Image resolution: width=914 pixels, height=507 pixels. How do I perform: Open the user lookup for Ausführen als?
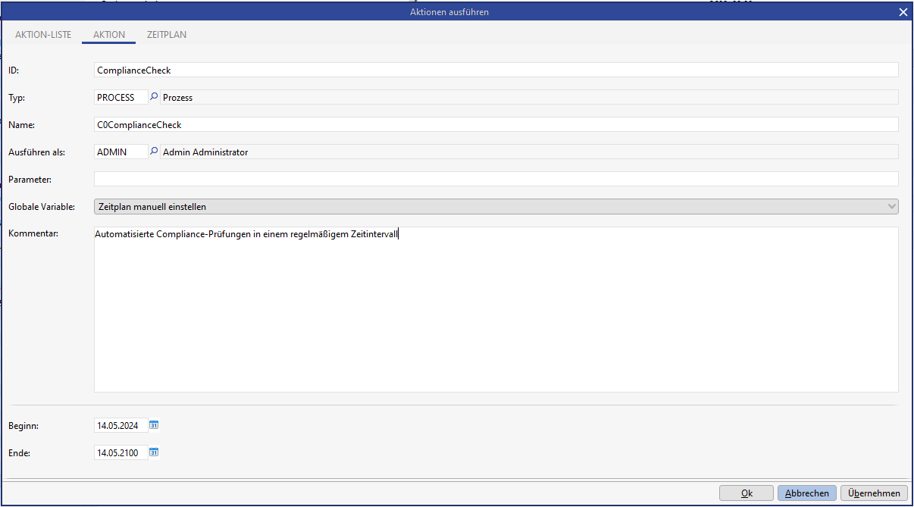click(154, 152)
